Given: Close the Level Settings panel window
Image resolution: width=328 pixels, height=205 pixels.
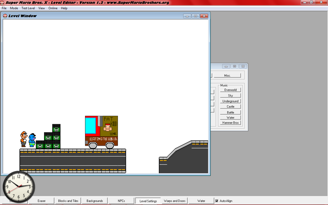Looking at the screenshot, I should (x=243, y=66).
